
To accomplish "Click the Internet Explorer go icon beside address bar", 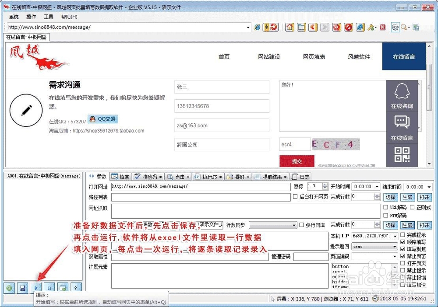I will pyautogui.click(x=257, y=27).
